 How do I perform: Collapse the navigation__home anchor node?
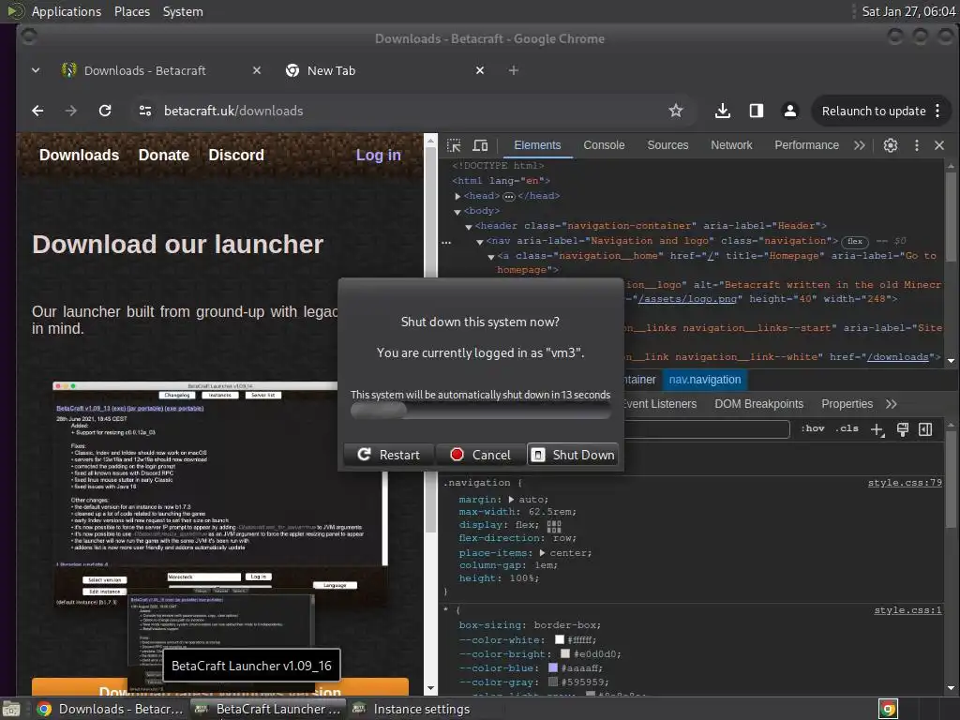point(491,257)
